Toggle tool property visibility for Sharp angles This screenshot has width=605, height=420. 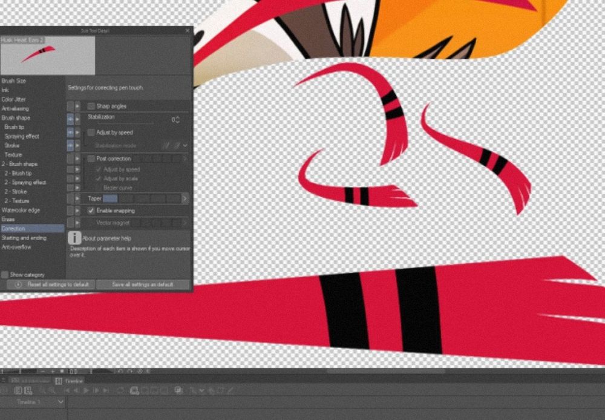[x=70, y=106]
